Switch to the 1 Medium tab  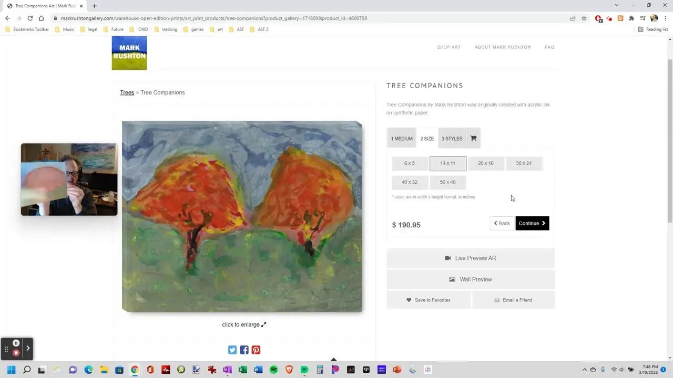tap(402, 139)
